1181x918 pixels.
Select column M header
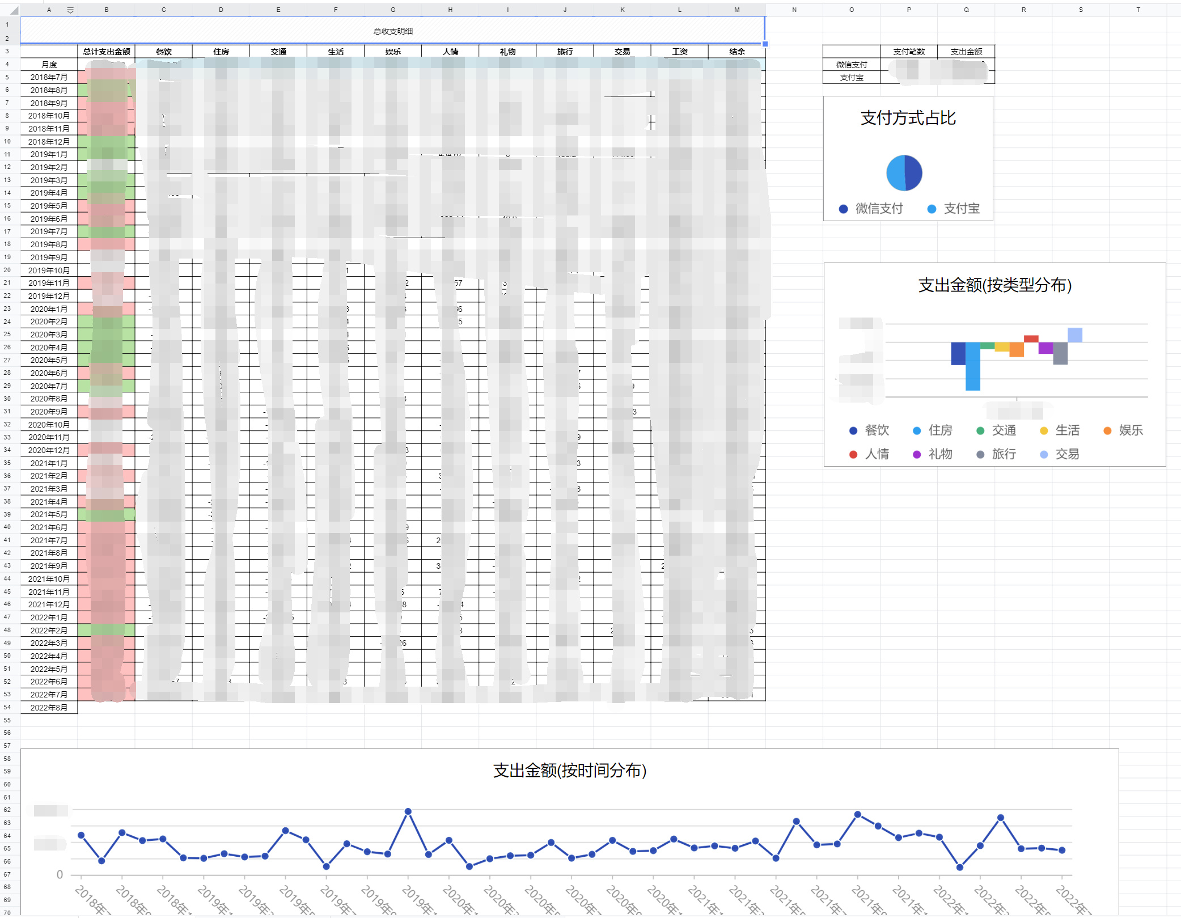click(x=736, y=10)
